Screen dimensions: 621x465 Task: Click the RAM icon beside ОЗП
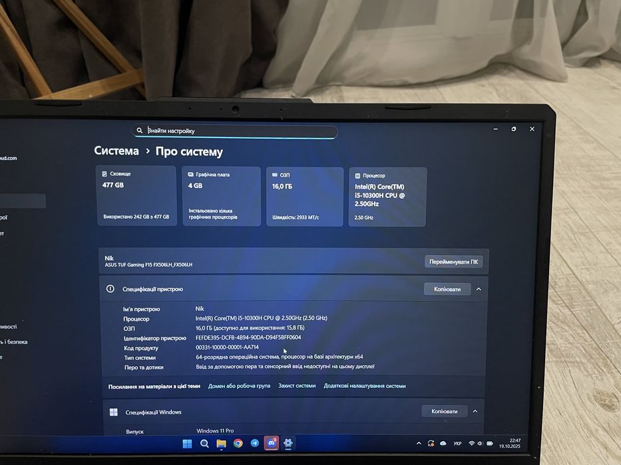coord(275,175)
